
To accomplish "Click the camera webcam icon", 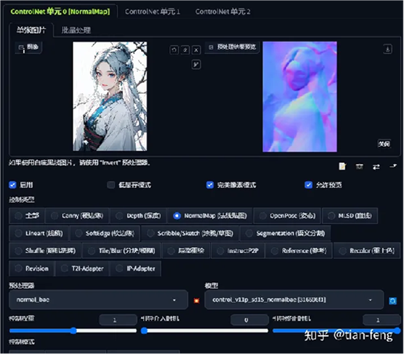I will click(360, 166).
